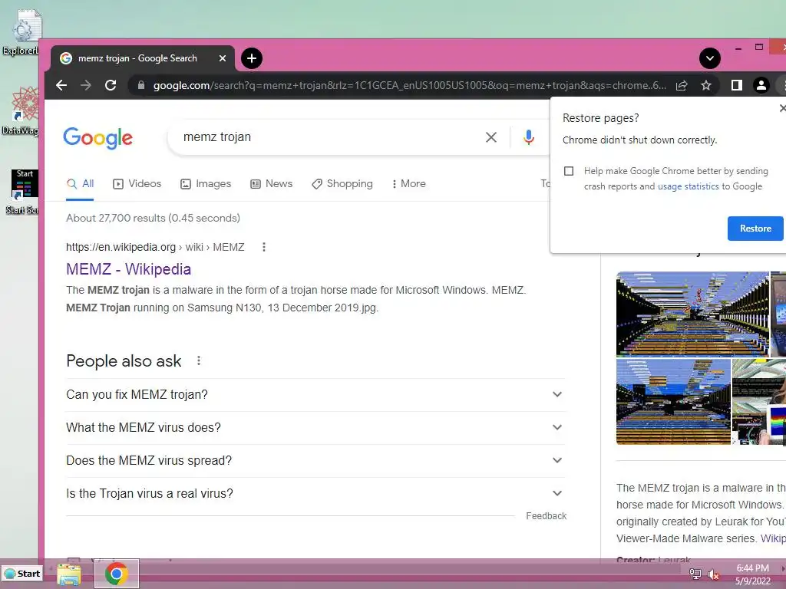This screenshot has height=589, width=786.
Task: Click the Google logo
Action: (x=98, y=138)
